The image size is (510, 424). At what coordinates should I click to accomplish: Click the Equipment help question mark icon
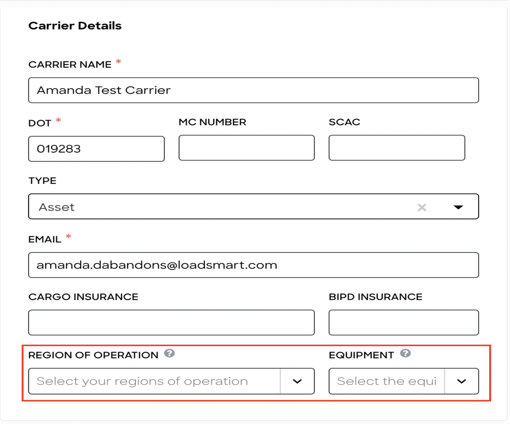(x=405, y=353)
